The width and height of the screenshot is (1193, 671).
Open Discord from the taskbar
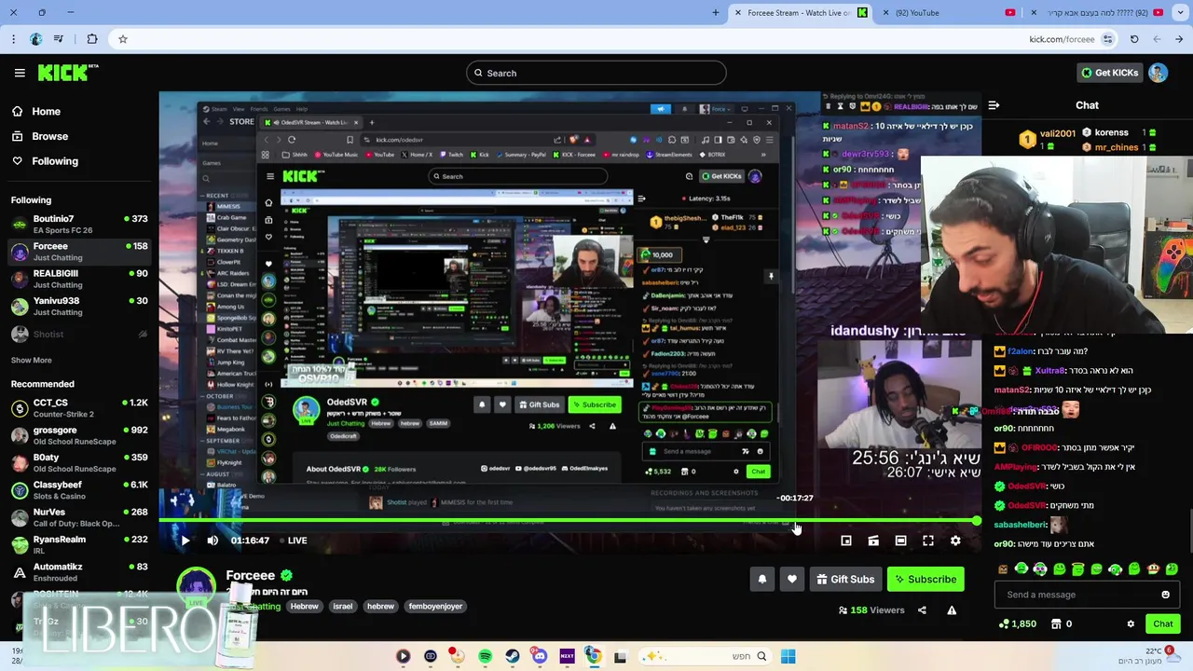[540, 656]
